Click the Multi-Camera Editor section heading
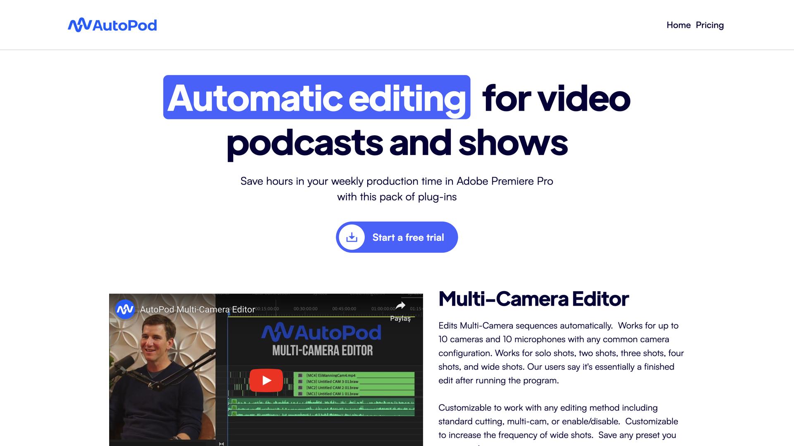794x446 pixels. [x=533, y=299]
